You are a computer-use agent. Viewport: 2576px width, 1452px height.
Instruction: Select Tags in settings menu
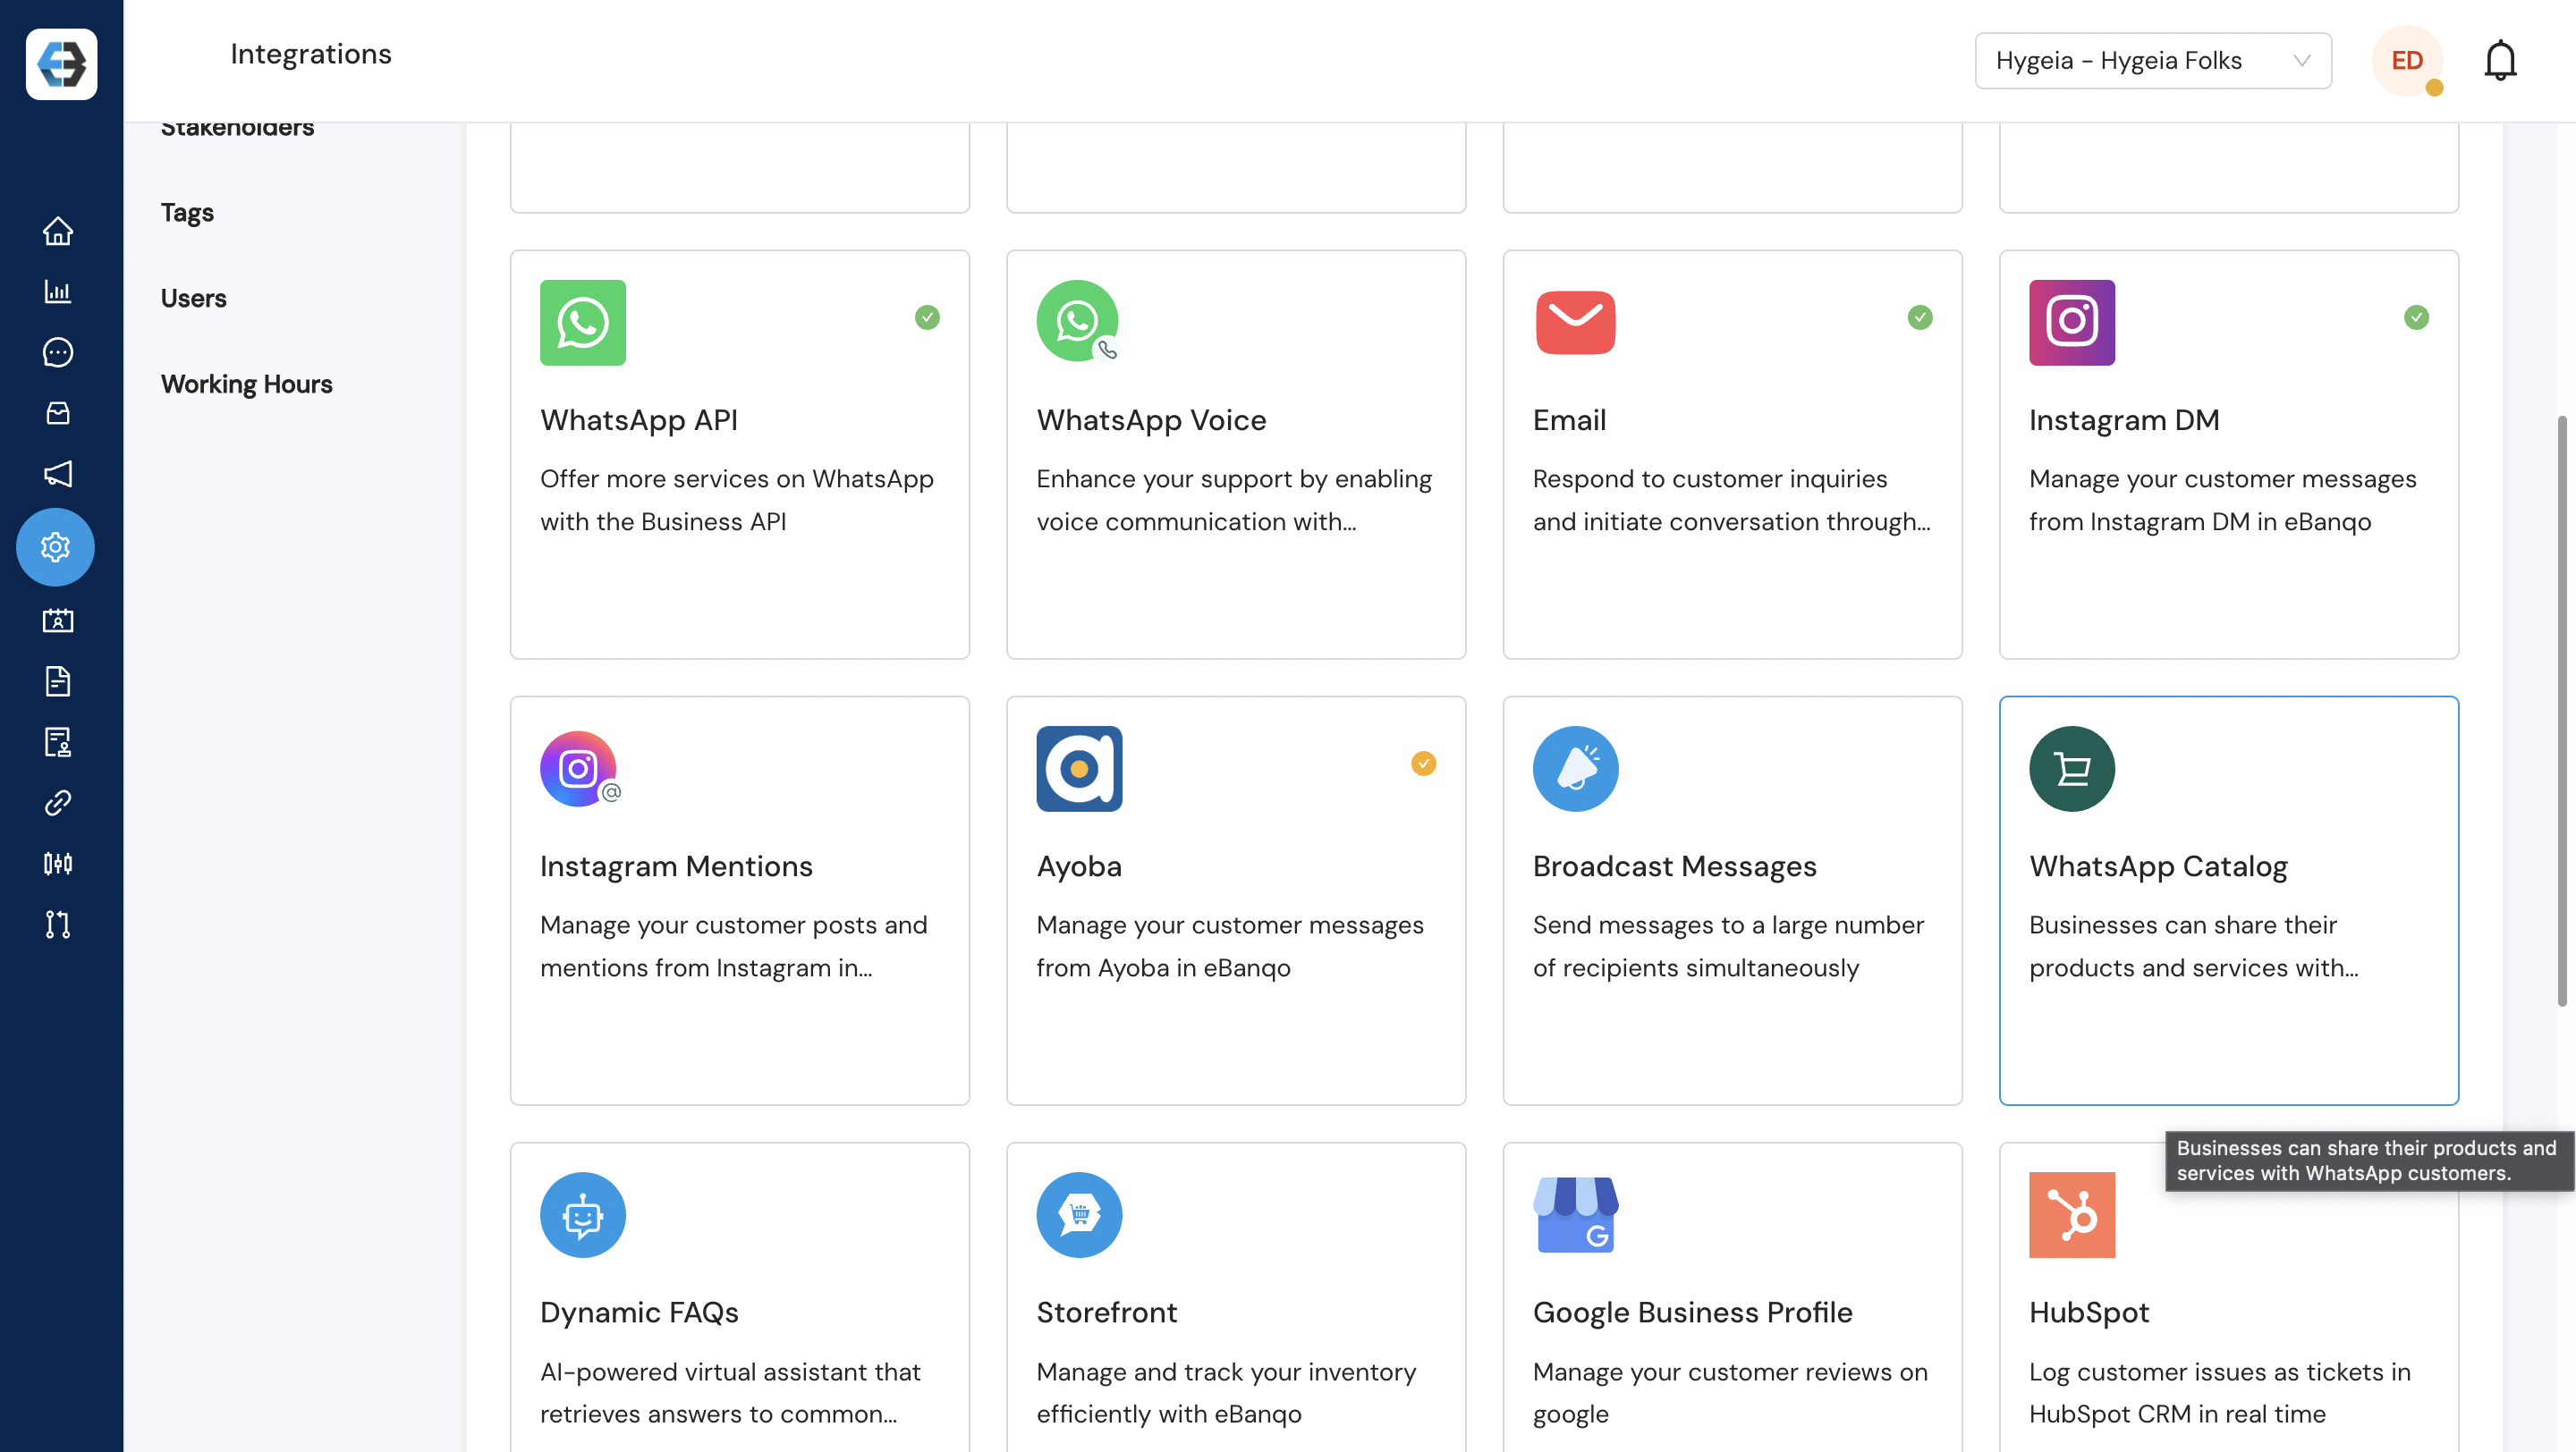(187, 212)
